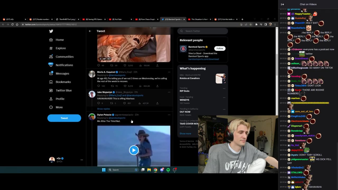Open File Explorer from taskbar
The width and height of the screenshot is (338, 190).
[x=149, y=170]
